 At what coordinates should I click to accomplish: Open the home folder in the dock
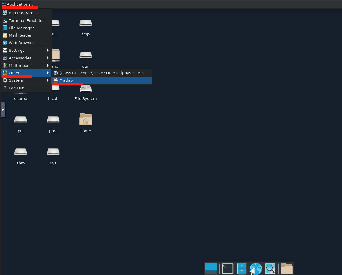287,268
